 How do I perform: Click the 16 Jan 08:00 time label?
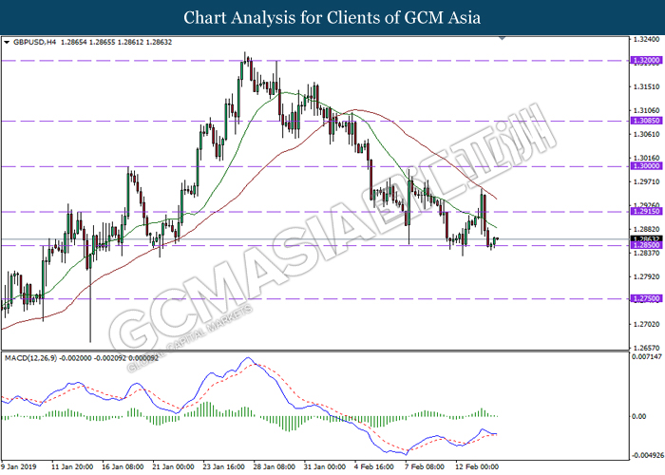coord(123,467)
